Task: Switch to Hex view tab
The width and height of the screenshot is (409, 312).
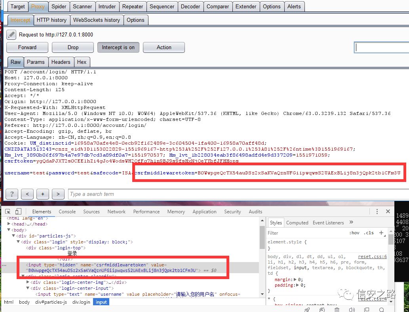Action: click(x=82, y=62)
